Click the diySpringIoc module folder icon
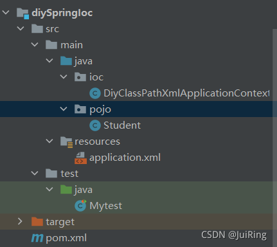 point(22,14)
